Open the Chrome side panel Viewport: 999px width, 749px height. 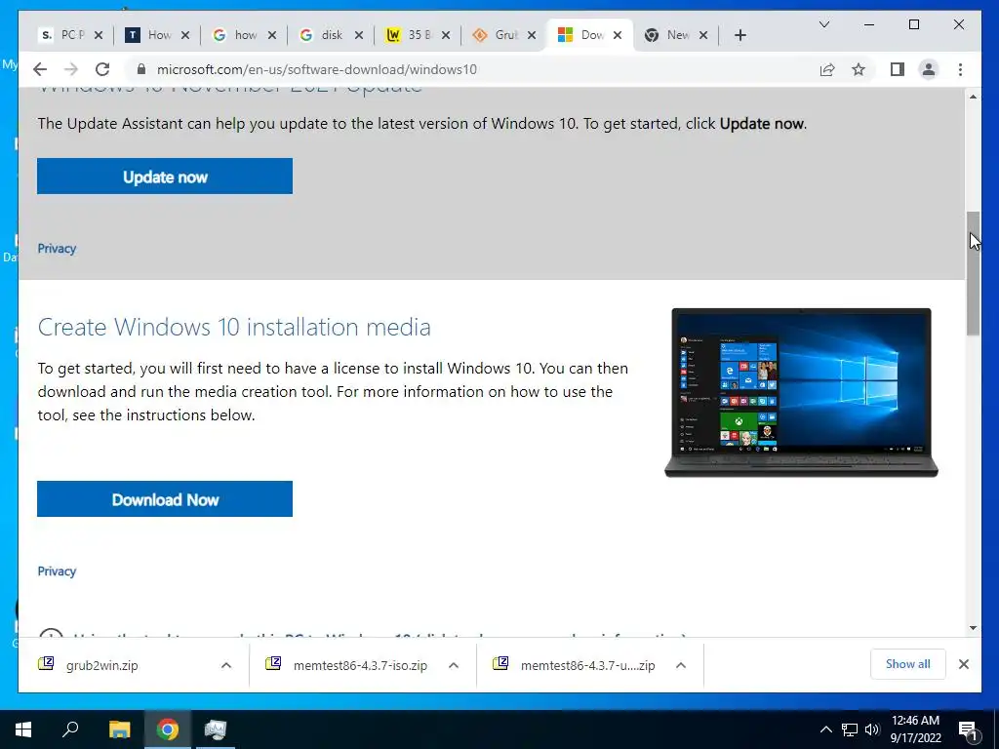[898, 69]
